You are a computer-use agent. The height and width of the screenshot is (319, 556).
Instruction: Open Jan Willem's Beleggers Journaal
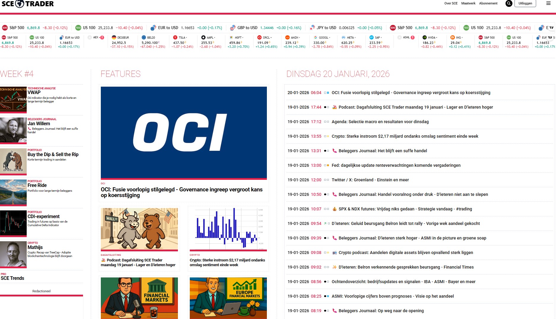(x=39, y=124)
